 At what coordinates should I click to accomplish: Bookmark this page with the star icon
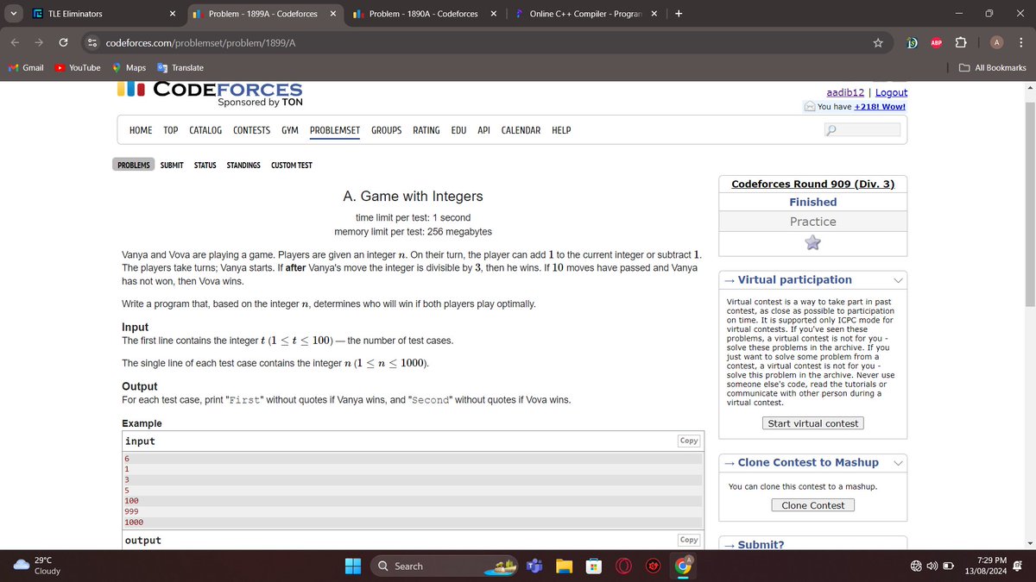[x=878, y=42]
